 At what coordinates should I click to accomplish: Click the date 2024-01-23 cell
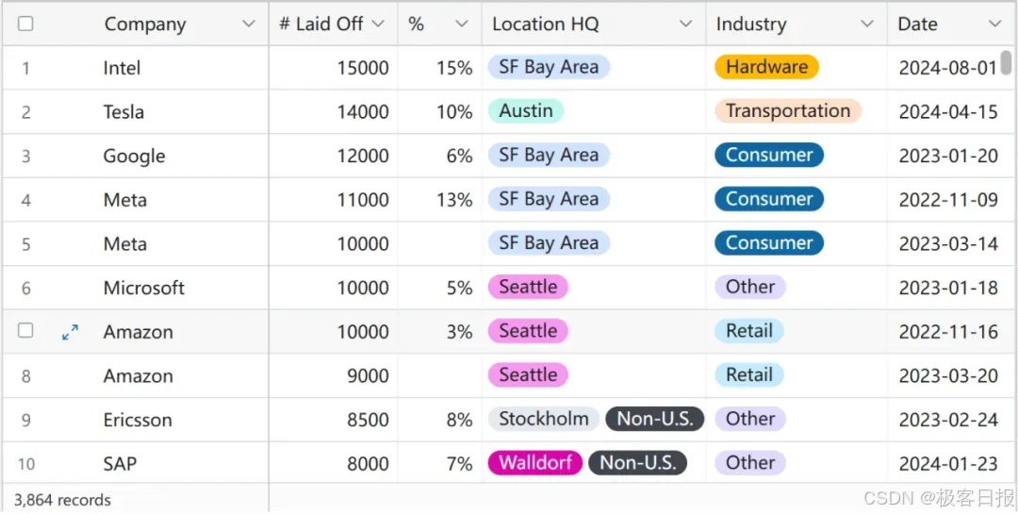point(948,464)
